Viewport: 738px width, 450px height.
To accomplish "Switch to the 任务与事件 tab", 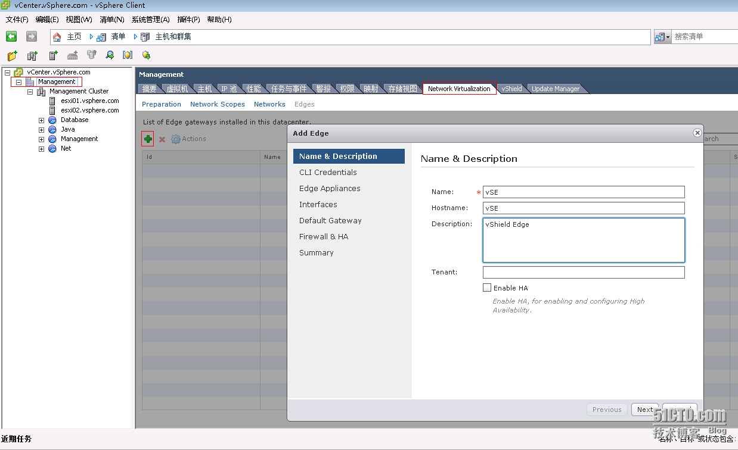I will pos(289,89).
